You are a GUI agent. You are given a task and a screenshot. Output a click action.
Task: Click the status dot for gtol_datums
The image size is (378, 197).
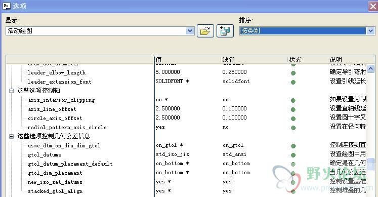(x=293, y=155)
